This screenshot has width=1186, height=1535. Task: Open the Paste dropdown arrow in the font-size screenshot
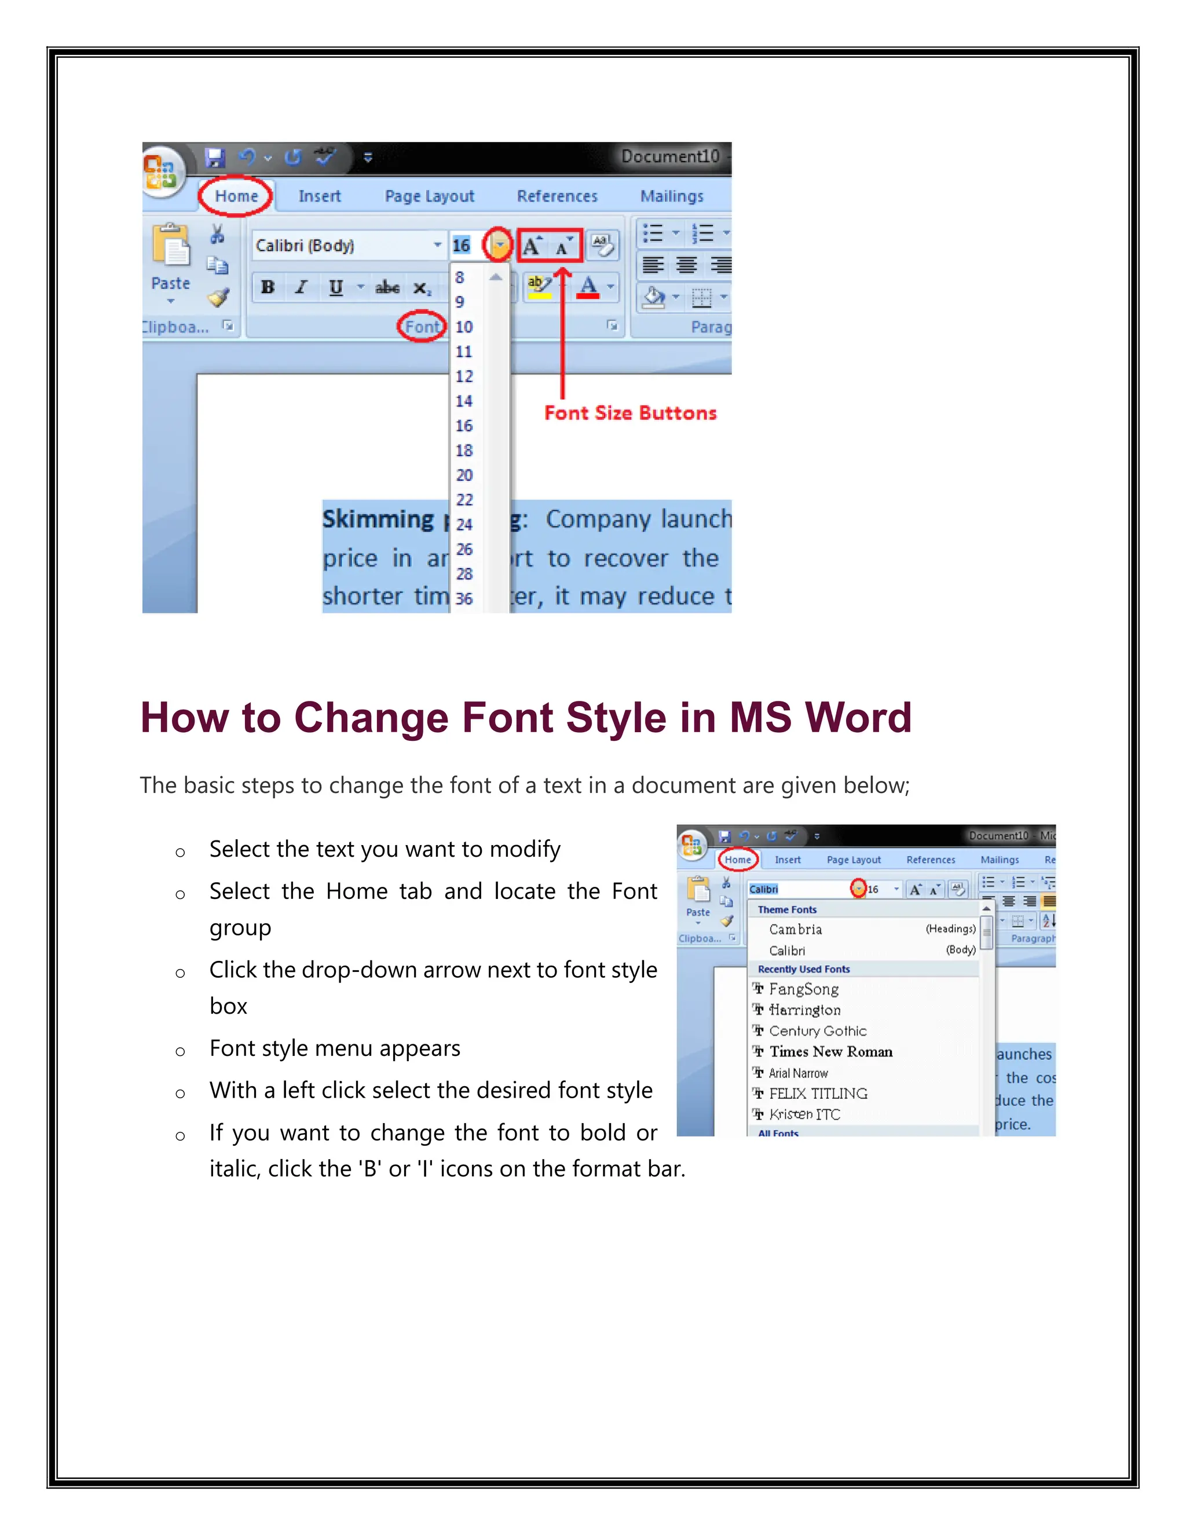point(171,301)
